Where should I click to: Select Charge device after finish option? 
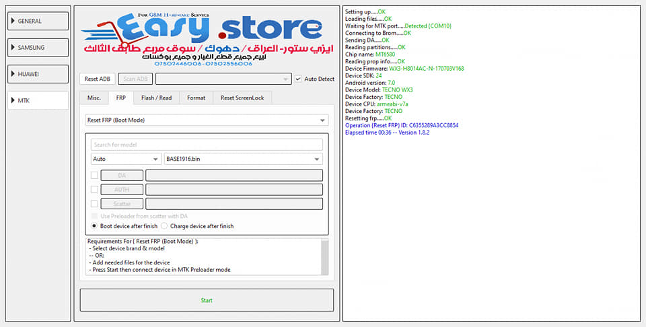(164, 225)
